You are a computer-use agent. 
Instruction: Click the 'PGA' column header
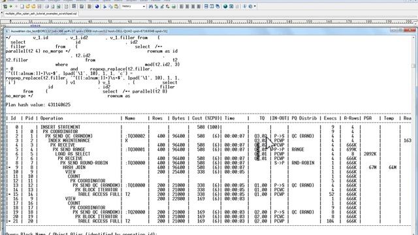(x=368, y=118)
